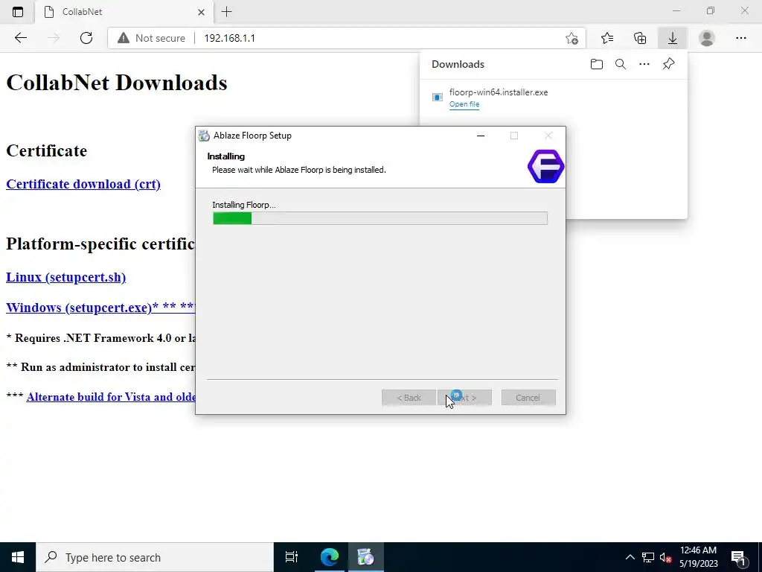The width and height of the screenshot is (762, 572).
Task: Click the Back button in Setup
Action: pos(409,398)
